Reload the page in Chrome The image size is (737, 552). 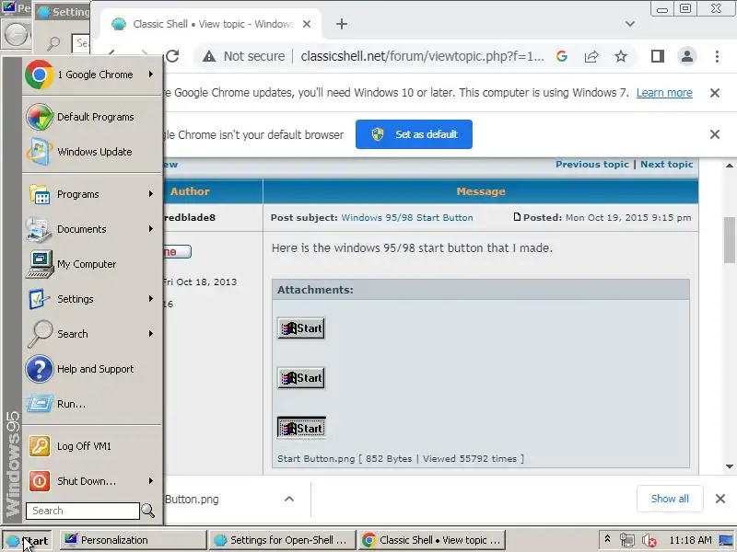pyautogui.click(x=172, y=56)
